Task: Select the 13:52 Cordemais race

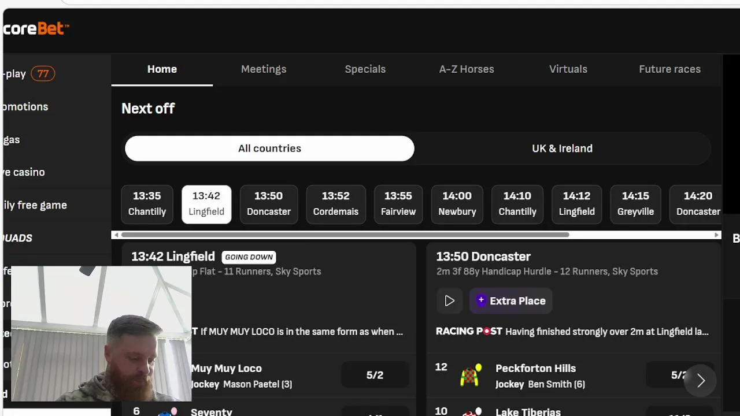Action: tap(336, 204)
